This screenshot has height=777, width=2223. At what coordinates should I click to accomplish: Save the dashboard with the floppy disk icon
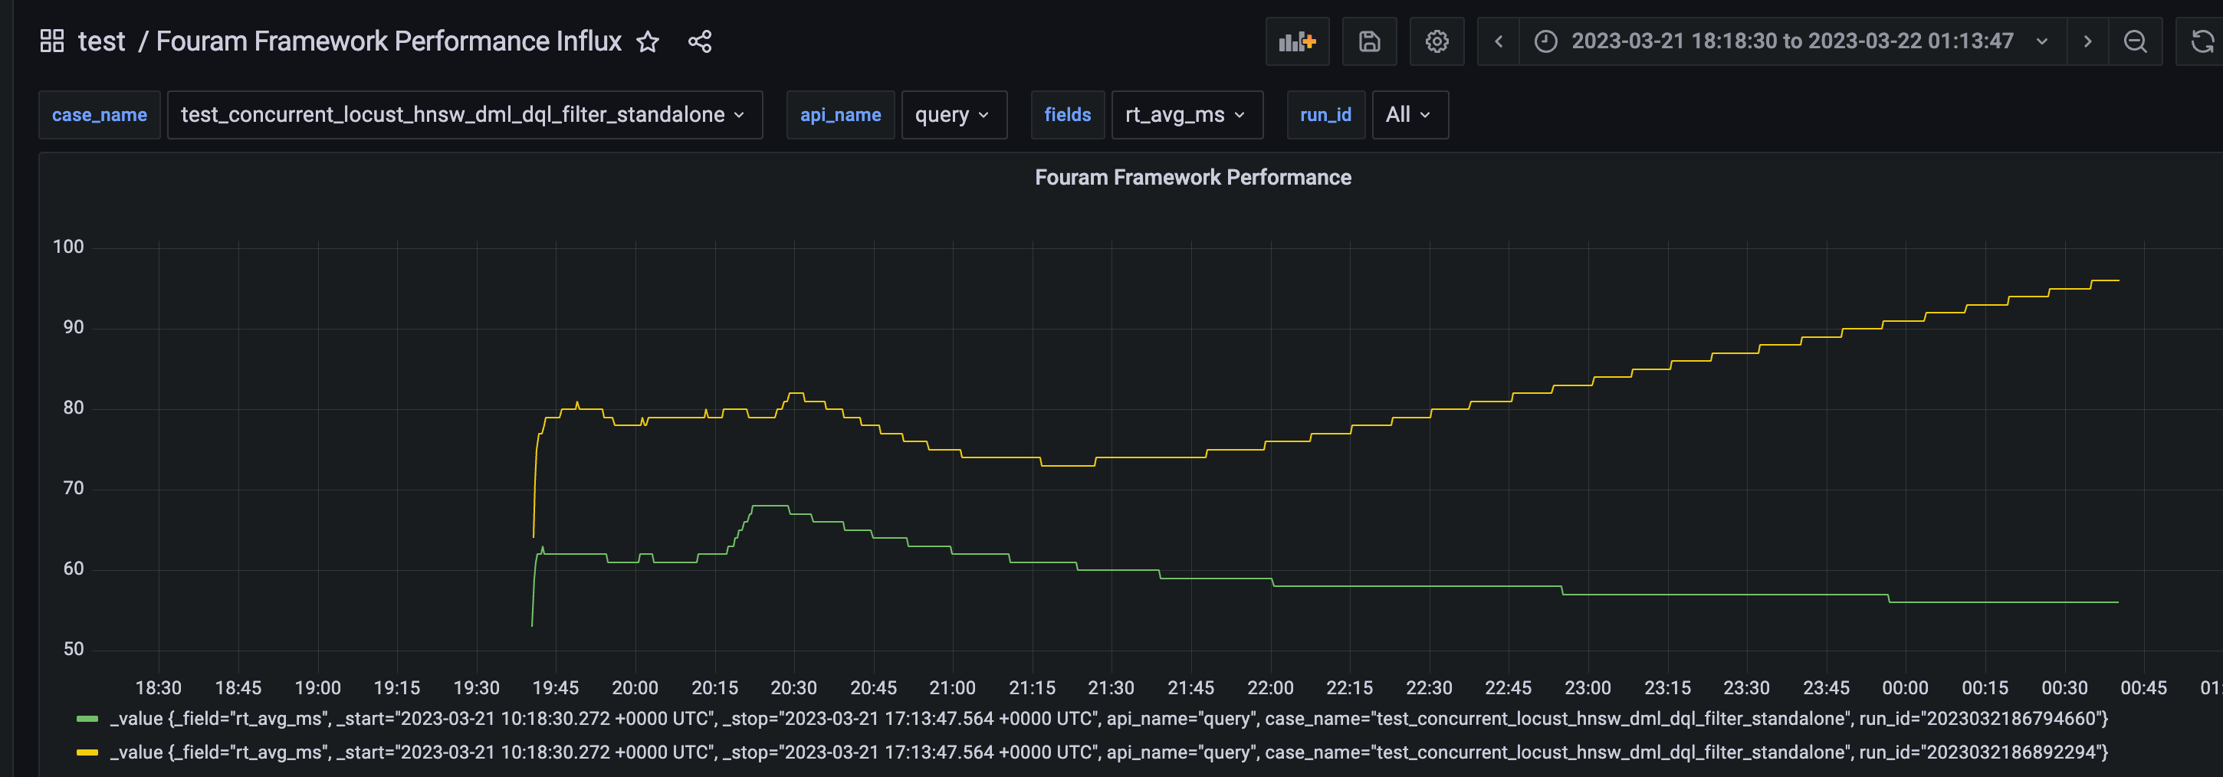coord(1368,41)
